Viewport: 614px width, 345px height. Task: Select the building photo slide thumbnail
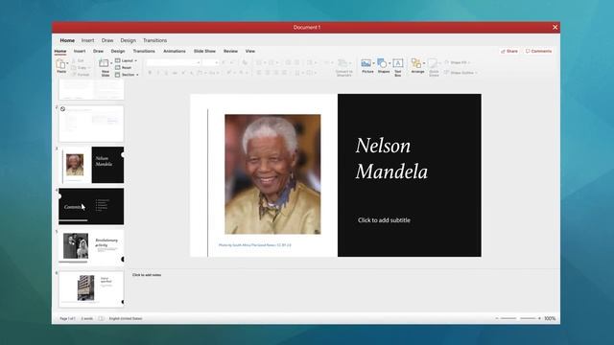[x=91, y=289]
